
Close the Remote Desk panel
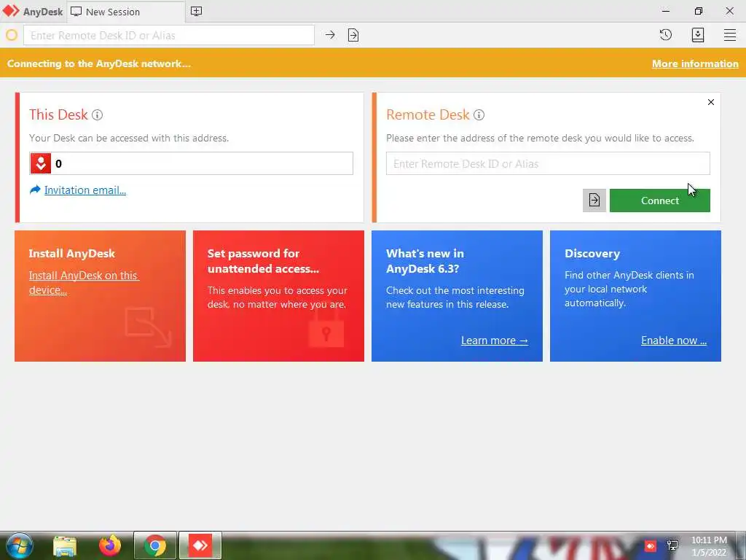pyautogui.click(x=711, y=102)
